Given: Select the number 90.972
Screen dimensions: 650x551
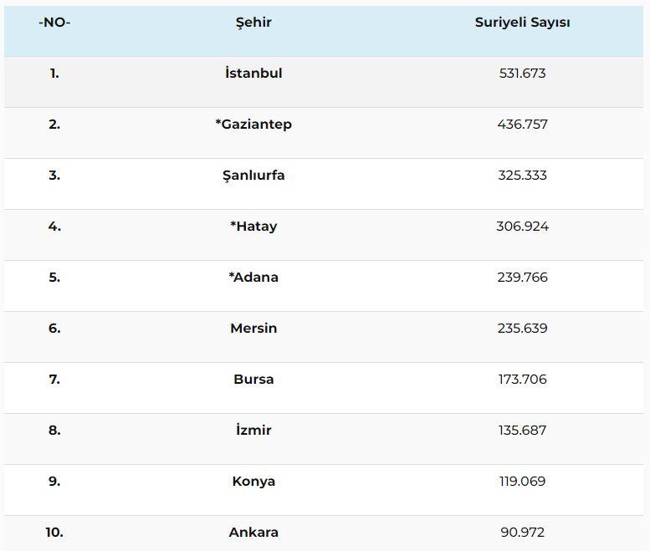Looking at the screenshot, I should pyautogui.click(x=522, y=533).
